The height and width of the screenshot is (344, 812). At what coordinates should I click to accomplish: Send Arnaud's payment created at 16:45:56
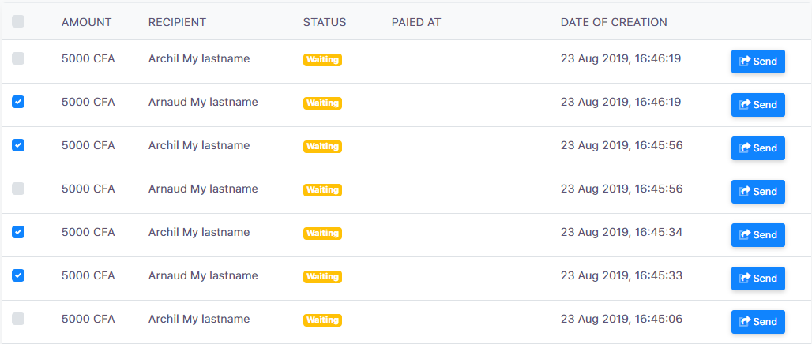pos(758,192)
